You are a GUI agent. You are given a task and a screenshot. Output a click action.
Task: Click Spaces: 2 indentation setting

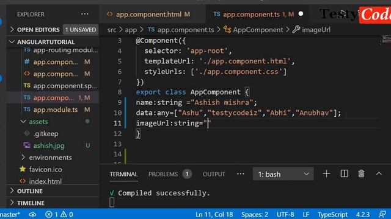pos(255,214)
